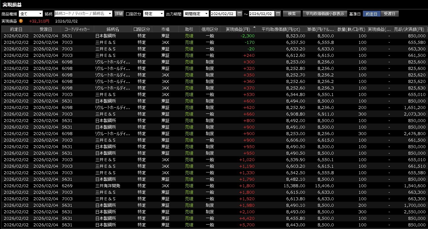
Task: Sort by the 受渡日 column header
Action: pos(46,29)
